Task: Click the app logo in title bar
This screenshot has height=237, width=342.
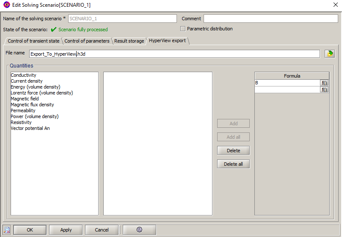Action: (6, 5)
